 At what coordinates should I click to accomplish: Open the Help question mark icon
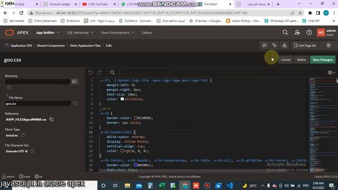point(309,33)
